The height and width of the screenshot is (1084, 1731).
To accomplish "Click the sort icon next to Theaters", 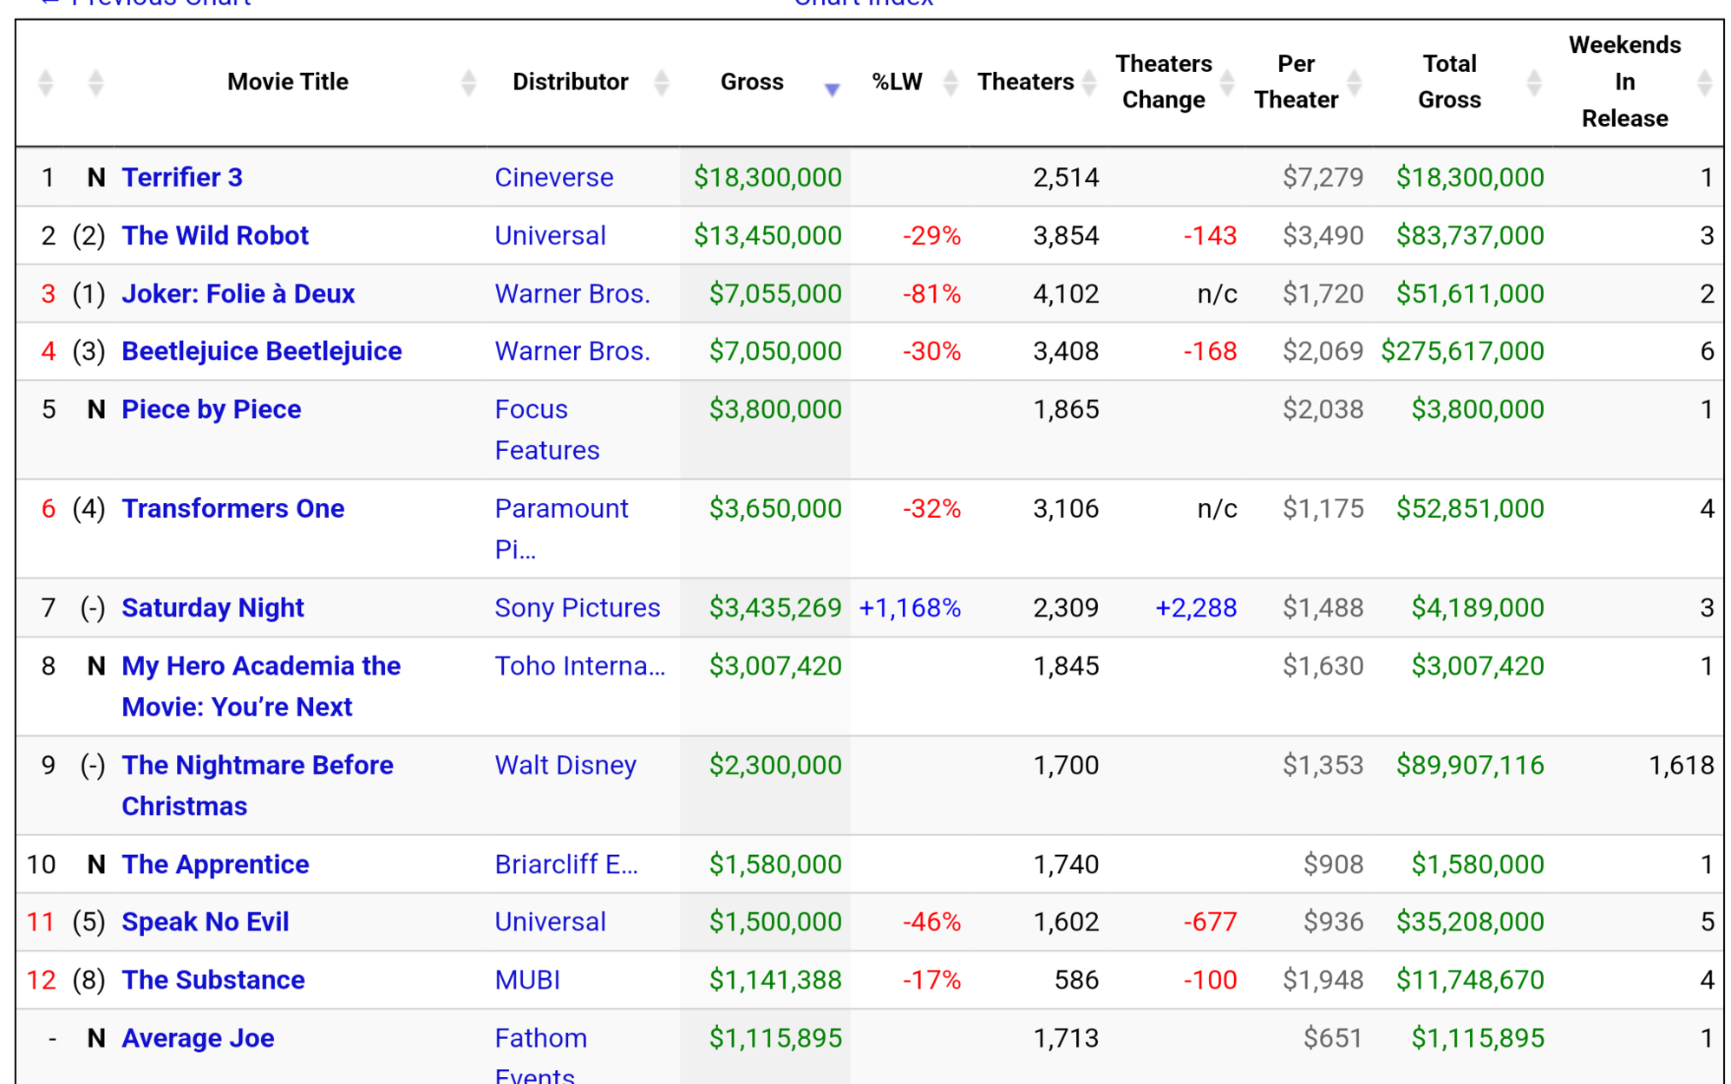I will [x=1089, y=82].
